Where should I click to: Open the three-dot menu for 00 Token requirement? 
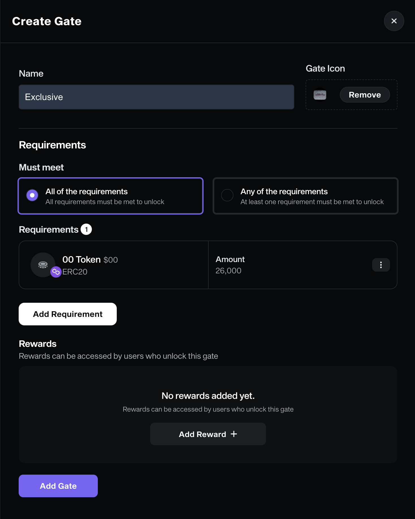tap(381, 265)
